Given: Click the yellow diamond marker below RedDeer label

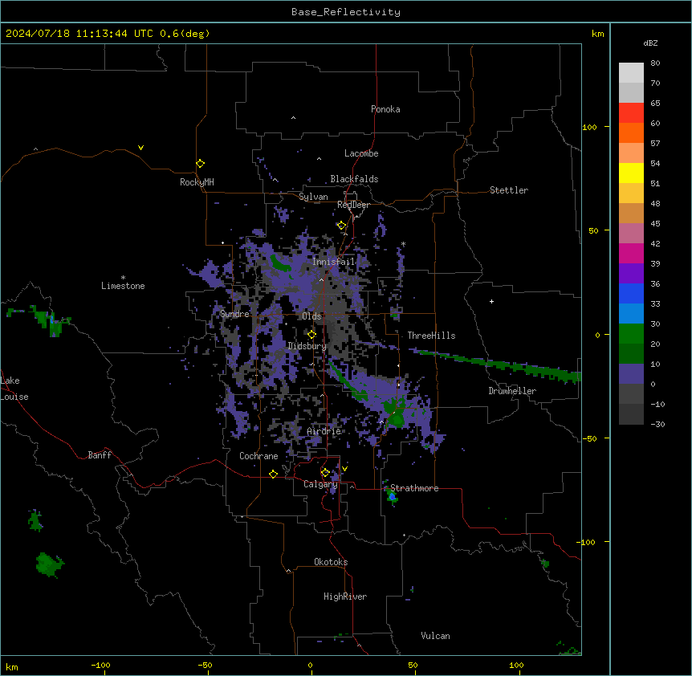Looking at the screenshot, I should (342, 226).
